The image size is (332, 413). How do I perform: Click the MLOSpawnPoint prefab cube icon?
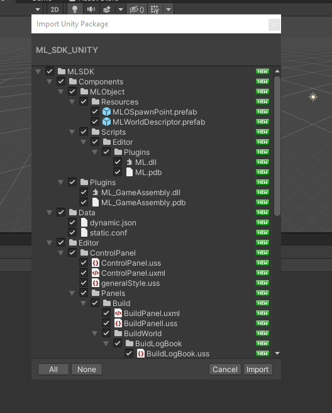click(x=106, y=111)
